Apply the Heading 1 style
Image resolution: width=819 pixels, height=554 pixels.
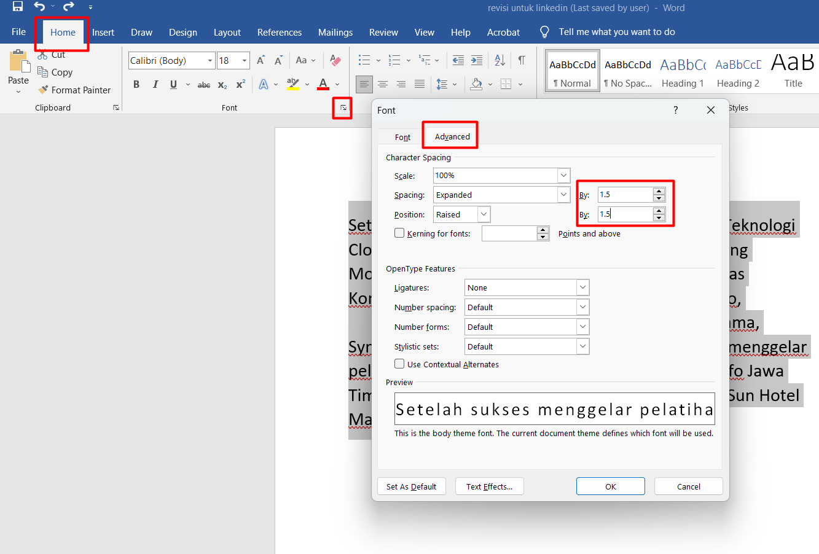683,72
